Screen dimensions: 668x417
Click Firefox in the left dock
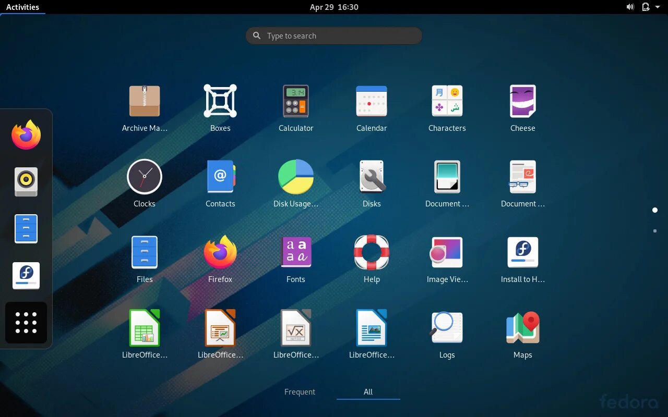[x=26, y=135]
